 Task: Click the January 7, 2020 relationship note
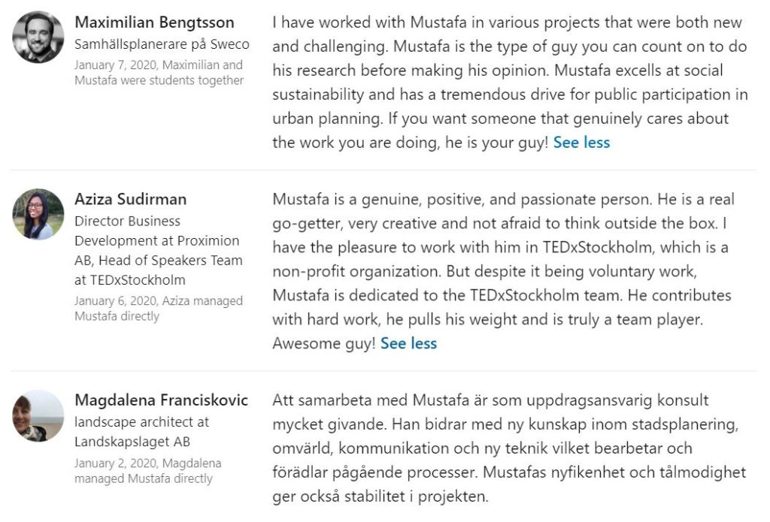[x=159, y=73]
